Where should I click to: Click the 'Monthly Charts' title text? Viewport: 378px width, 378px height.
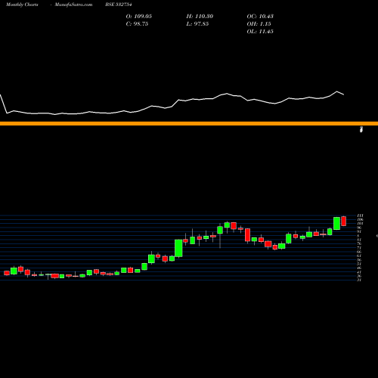(x=22, y=5)
